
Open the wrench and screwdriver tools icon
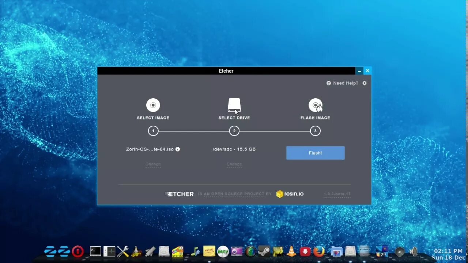tap(123, 251)
